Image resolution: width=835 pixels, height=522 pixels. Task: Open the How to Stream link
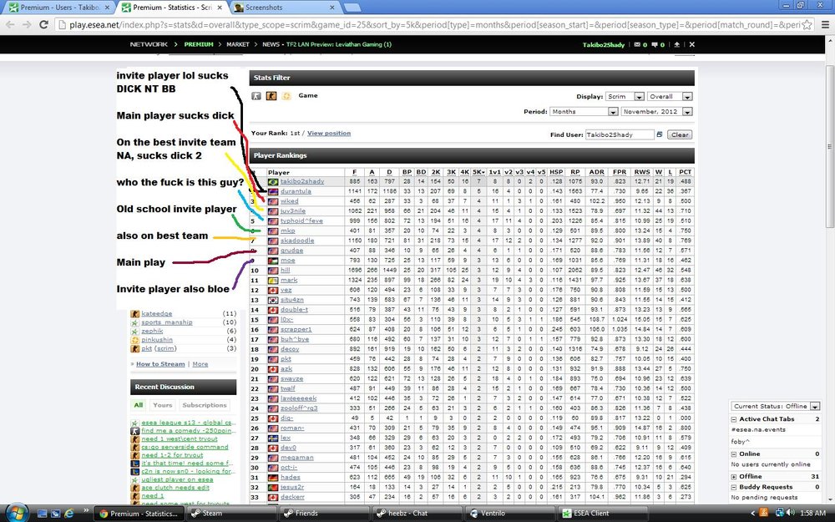tap(160, 364)
